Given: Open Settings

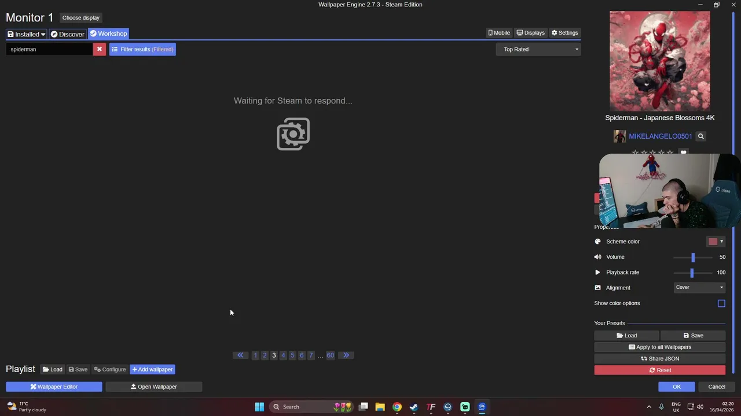Looking at the screenshot, I should [564, 33].
